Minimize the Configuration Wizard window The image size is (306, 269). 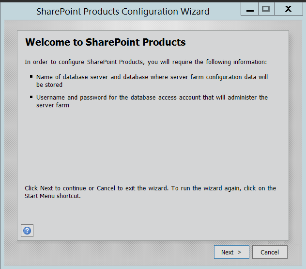(x=250, y=9)
